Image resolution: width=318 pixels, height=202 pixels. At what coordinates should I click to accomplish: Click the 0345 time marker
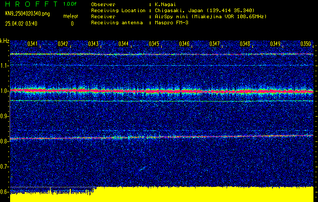pyautogui.click(x=154, y=44)
